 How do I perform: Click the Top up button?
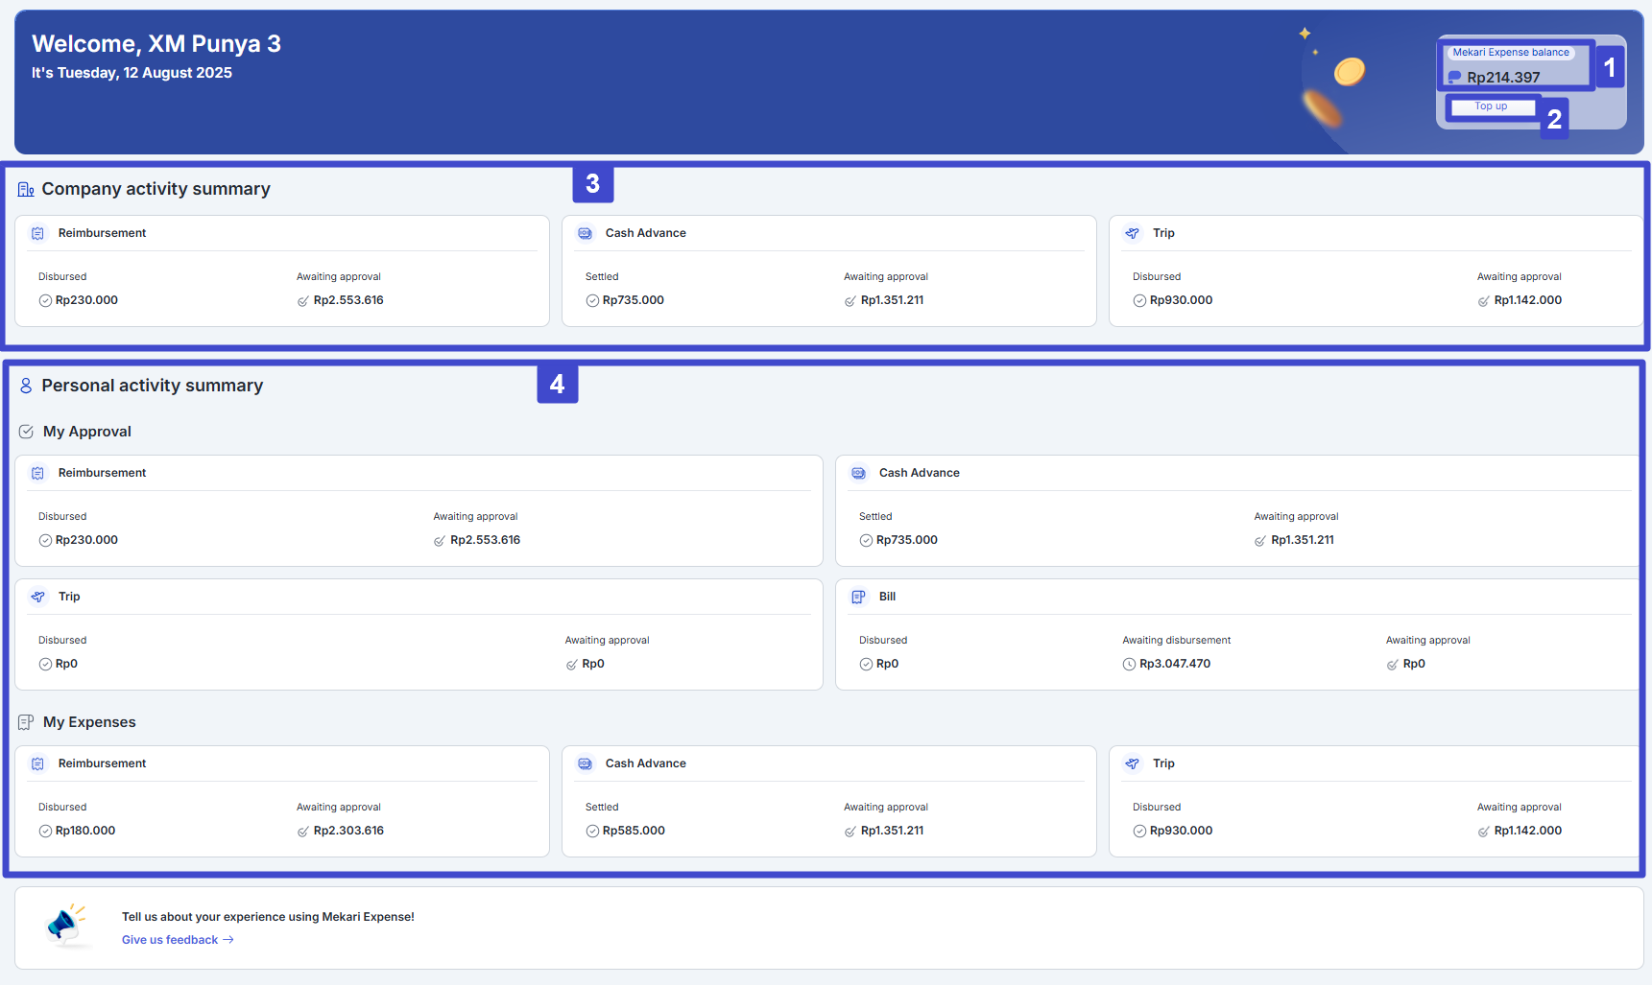(1491, 106)
